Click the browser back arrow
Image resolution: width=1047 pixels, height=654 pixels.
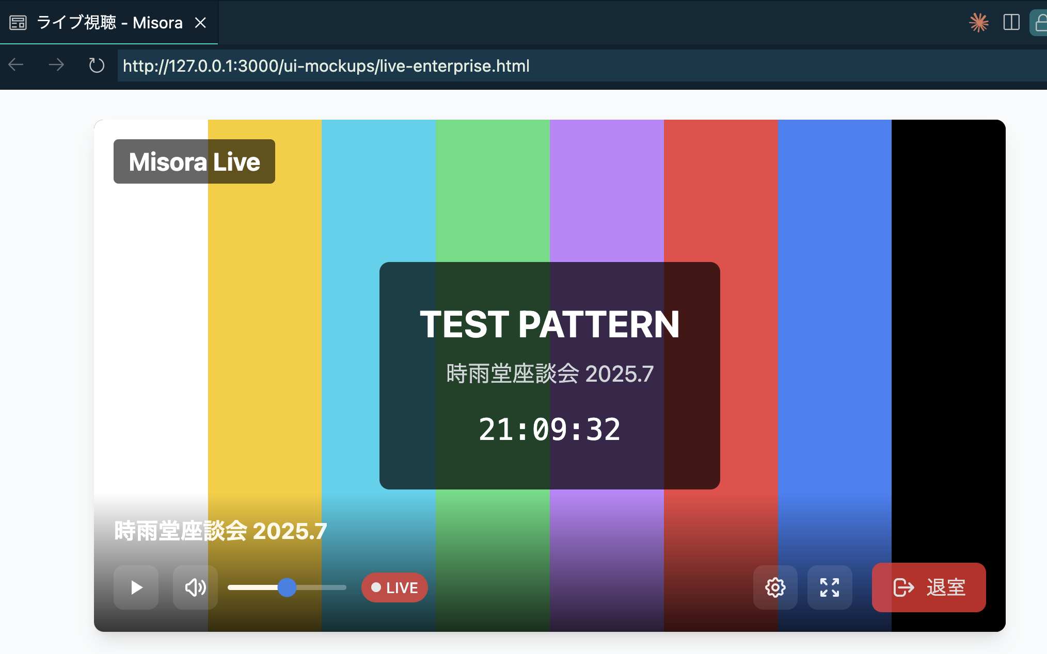coord(16,65)
